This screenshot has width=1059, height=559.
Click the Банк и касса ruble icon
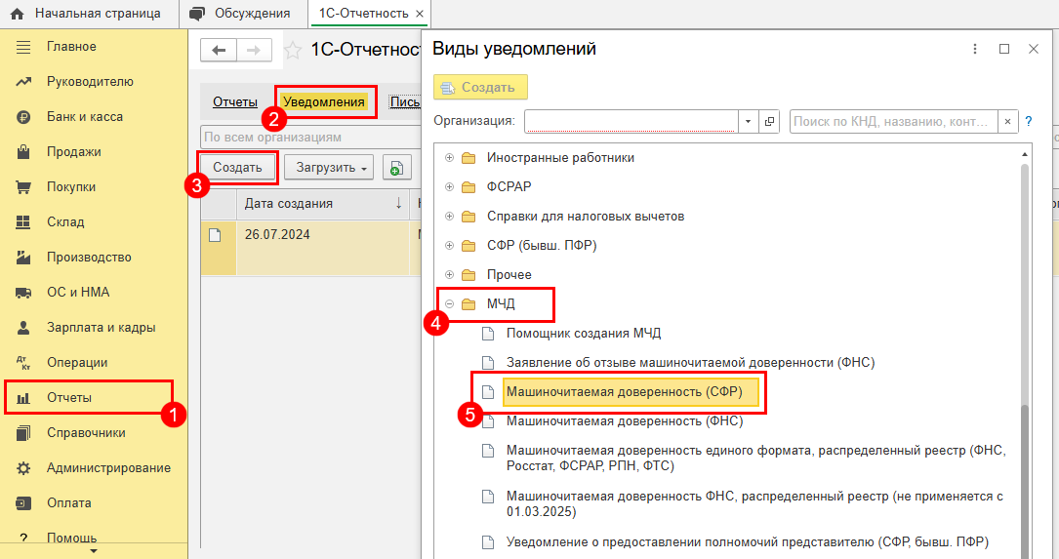[x=23, y=117]
